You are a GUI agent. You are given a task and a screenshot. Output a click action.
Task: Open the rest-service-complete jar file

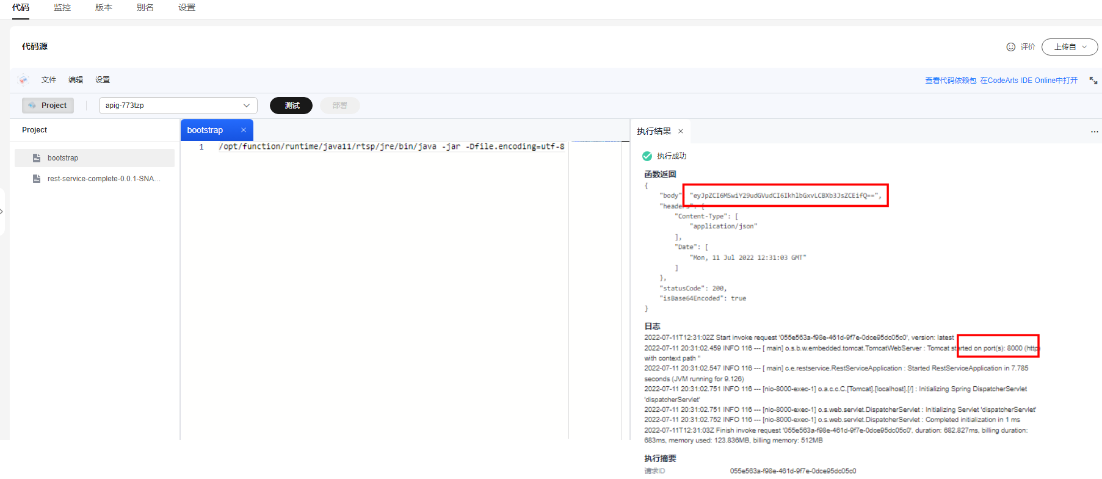pyautogui.click(x=104, y=179)
